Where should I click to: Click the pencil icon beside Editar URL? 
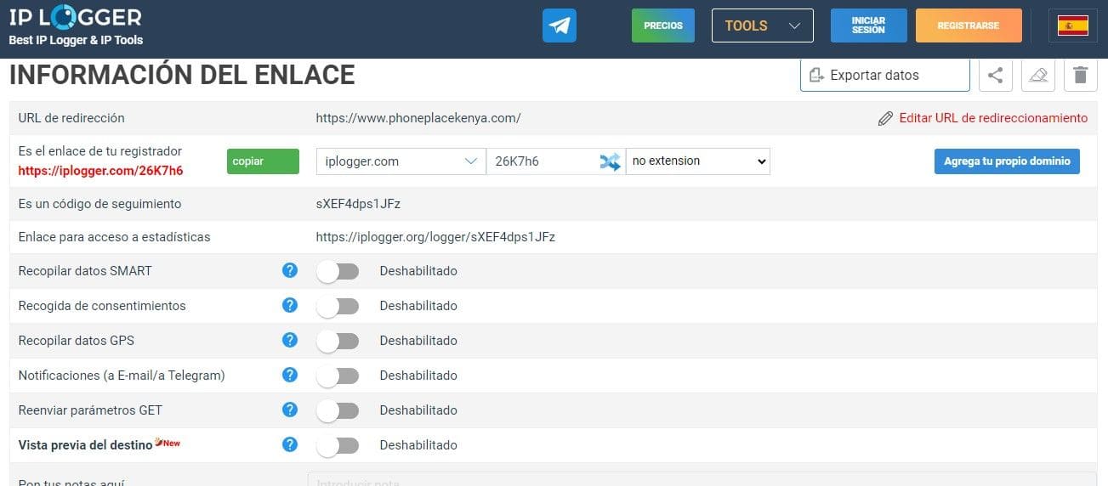[x=885, y=118]
